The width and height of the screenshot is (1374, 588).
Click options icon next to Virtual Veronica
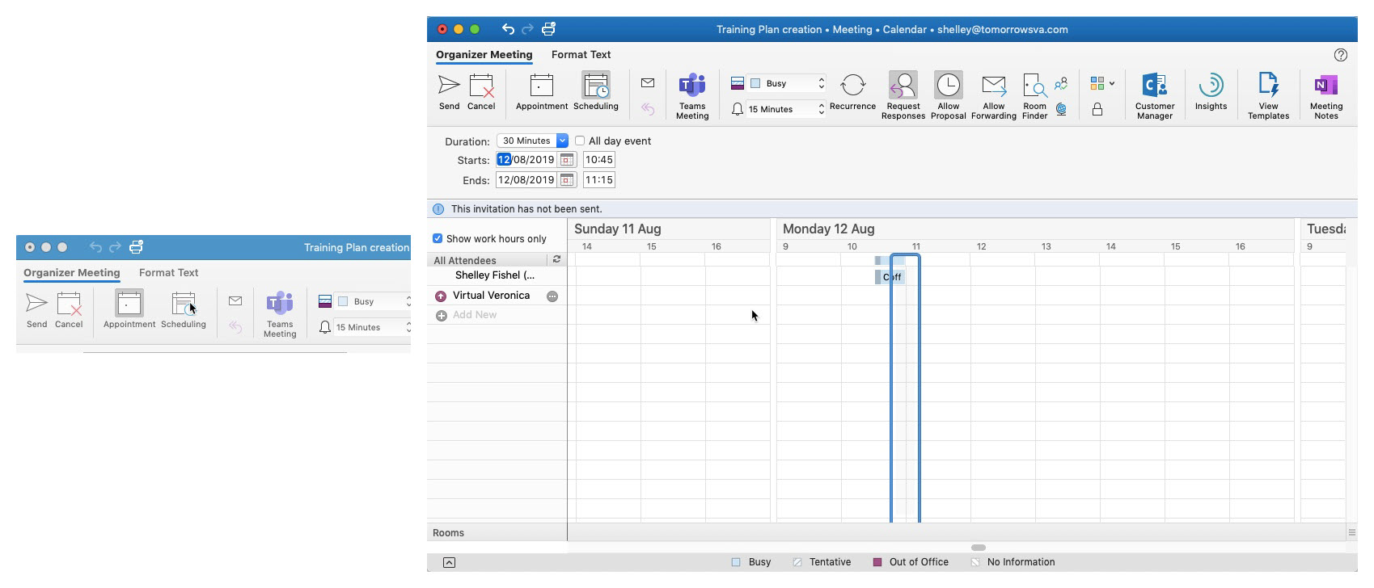tap(552, 296)
